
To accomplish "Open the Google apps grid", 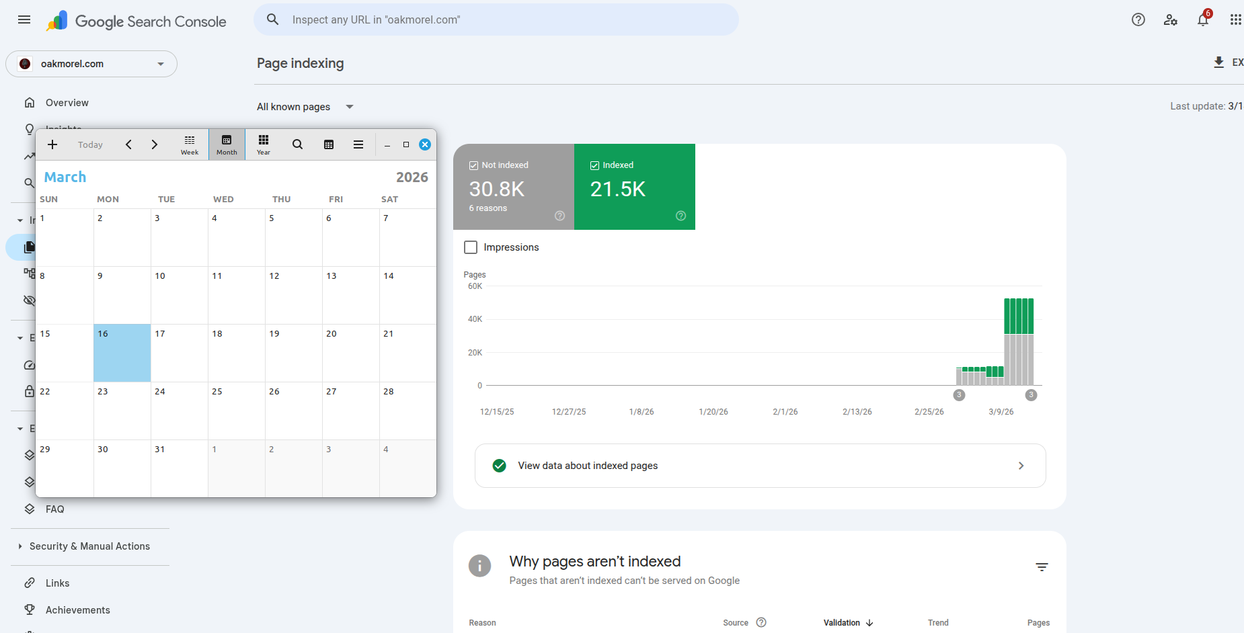I will click(1235, 19).
